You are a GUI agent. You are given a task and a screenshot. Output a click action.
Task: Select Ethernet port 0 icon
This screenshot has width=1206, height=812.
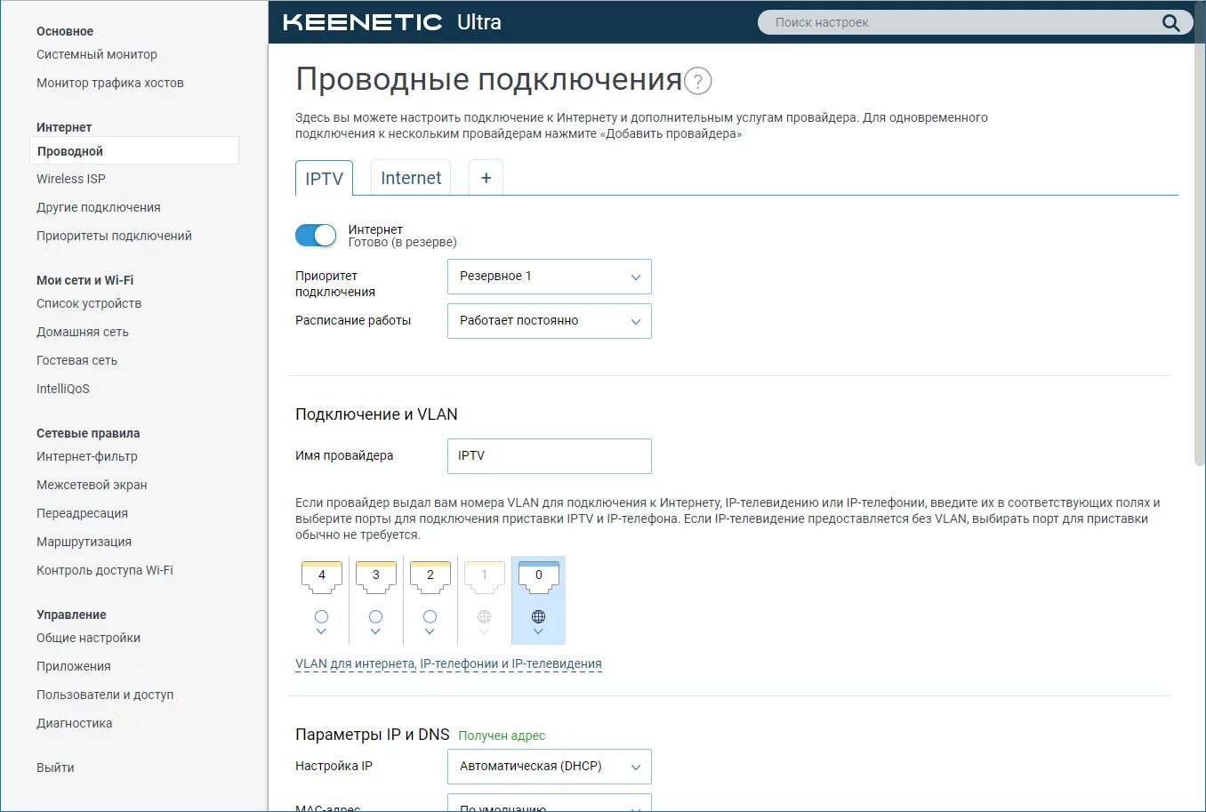coord(538,577)
